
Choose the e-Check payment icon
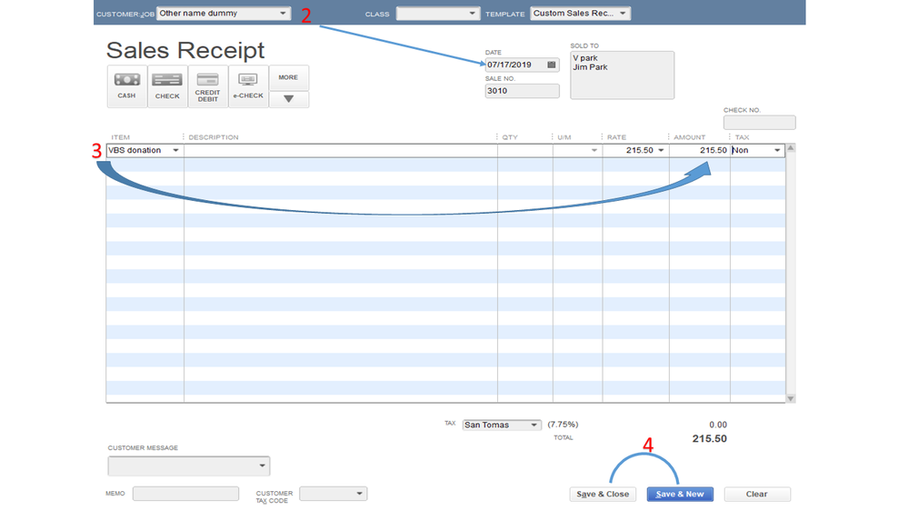tap(248, 85)
